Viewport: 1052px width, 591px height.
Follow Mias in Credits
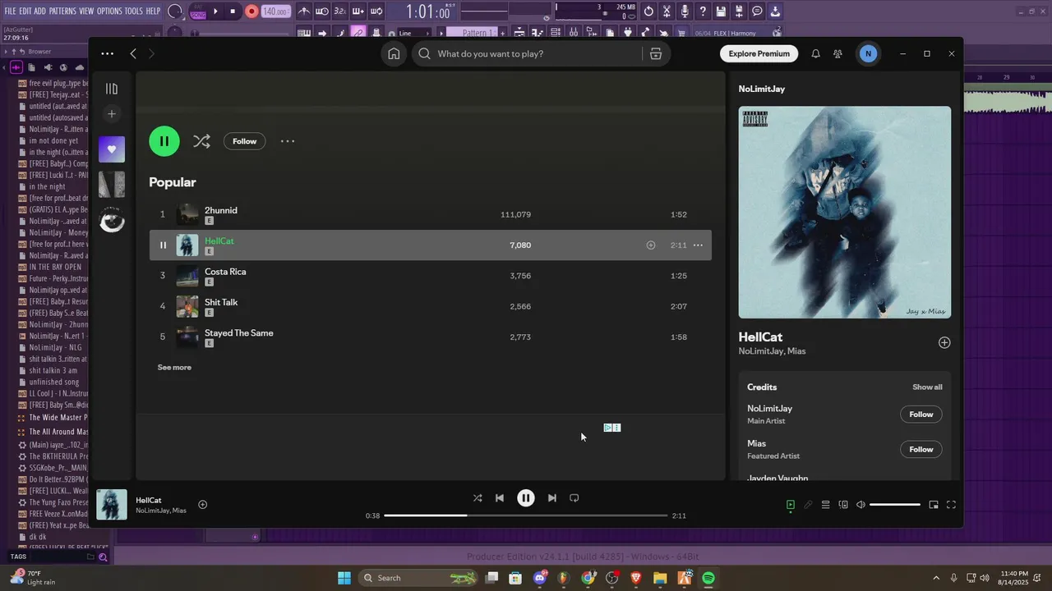coord(921,449)
